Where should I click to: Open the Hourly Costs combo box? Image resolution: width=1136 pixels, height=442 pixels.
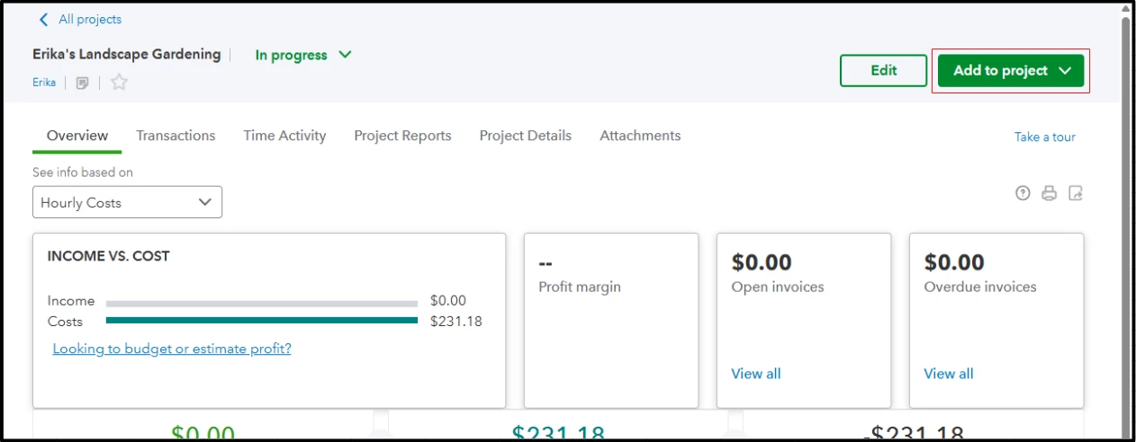[x=127, y=202]
